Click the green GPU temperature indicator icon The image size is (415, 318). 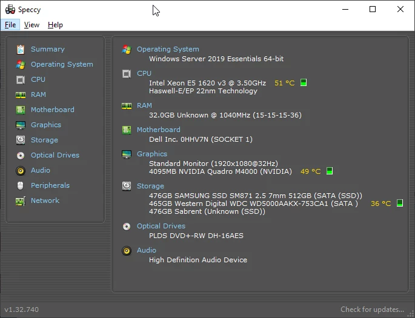click(x=330, y=171)
